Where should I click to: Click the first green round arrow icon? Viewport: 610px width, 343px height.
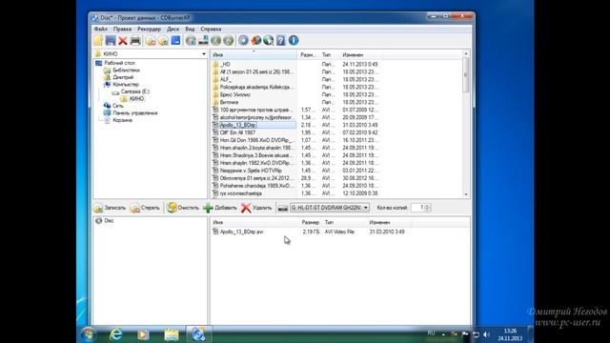click(216, 40)
